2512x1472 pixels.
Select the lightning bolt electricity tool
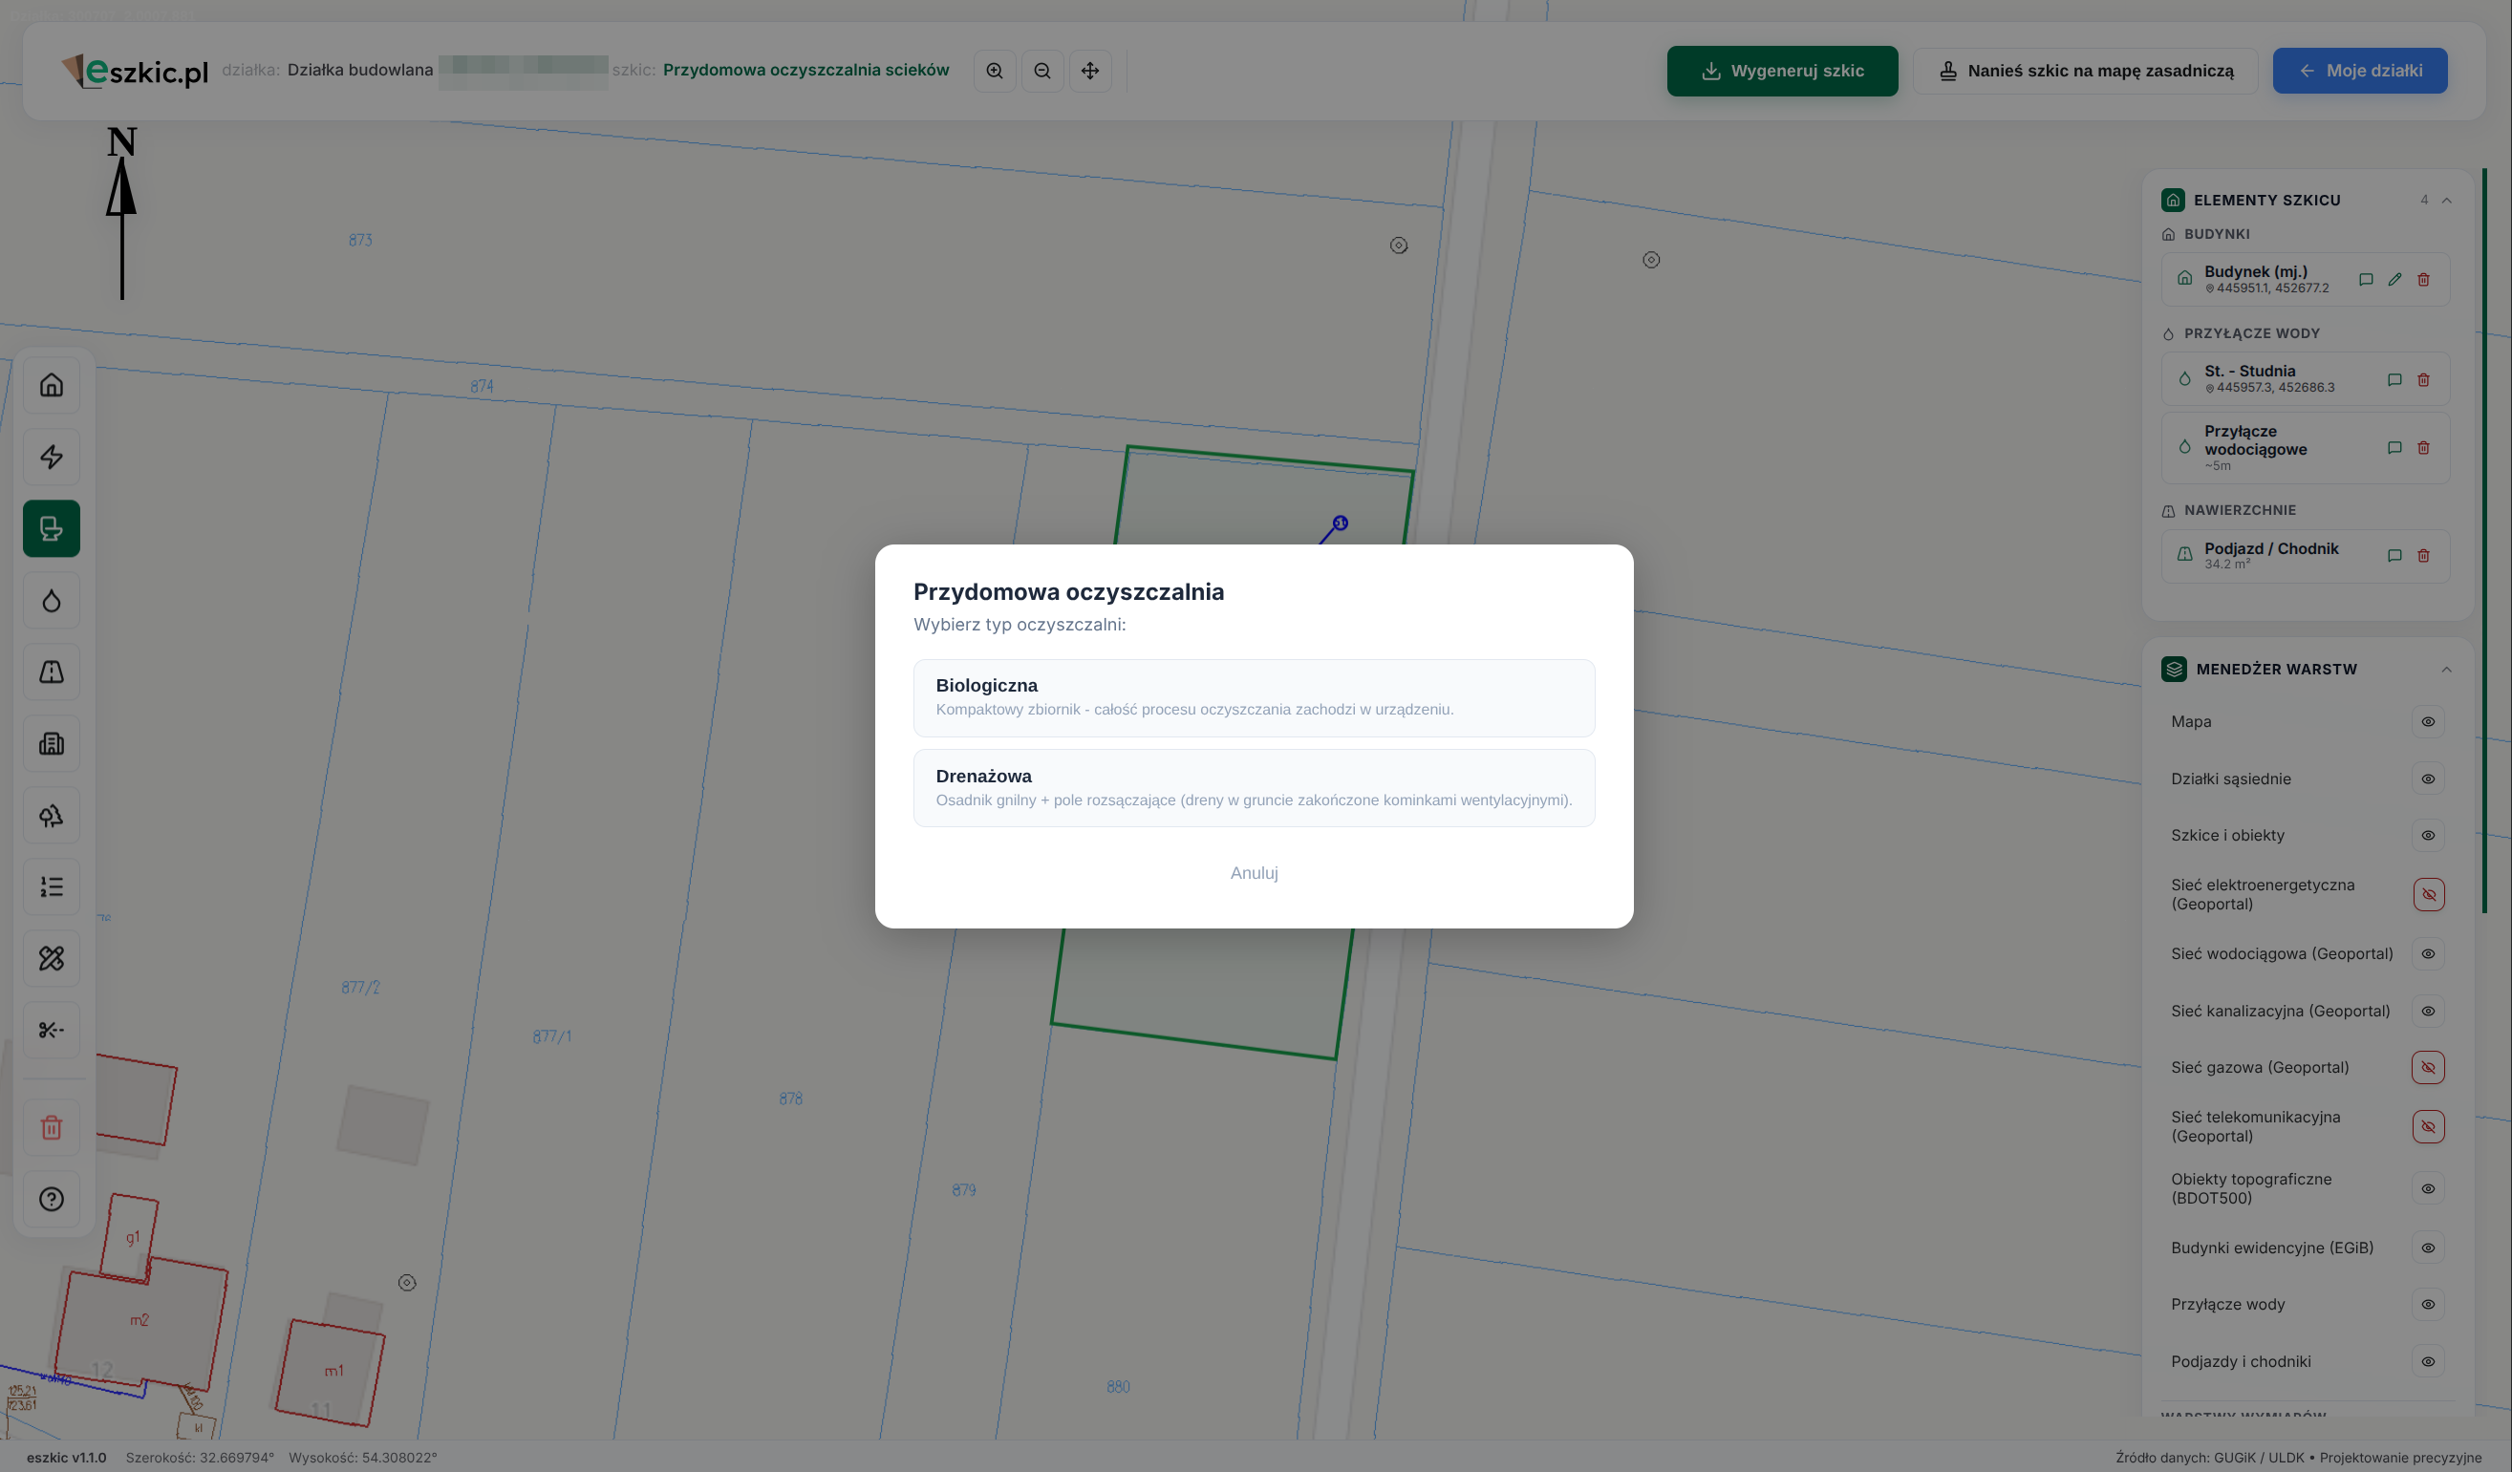coord(52,457)
